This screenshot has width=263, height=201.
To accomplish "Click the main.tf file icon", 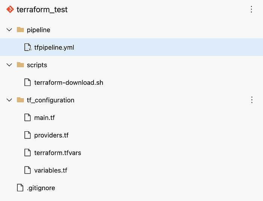I will pos(27,118).
